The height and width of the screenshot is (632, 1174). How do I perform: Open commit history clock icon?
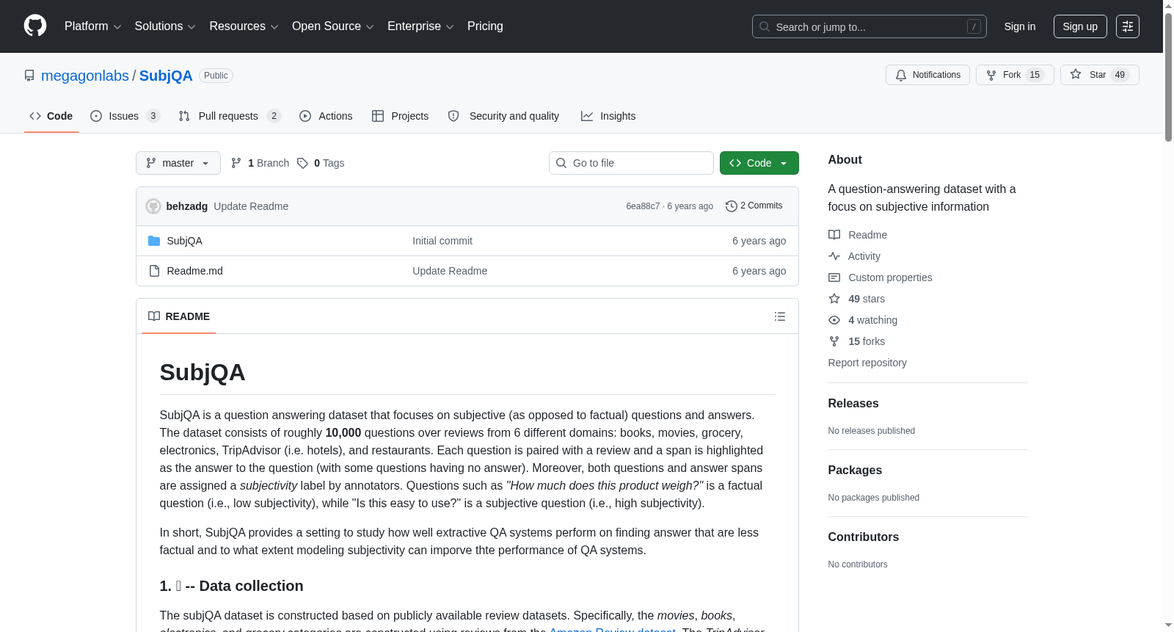tap(731, 206)
